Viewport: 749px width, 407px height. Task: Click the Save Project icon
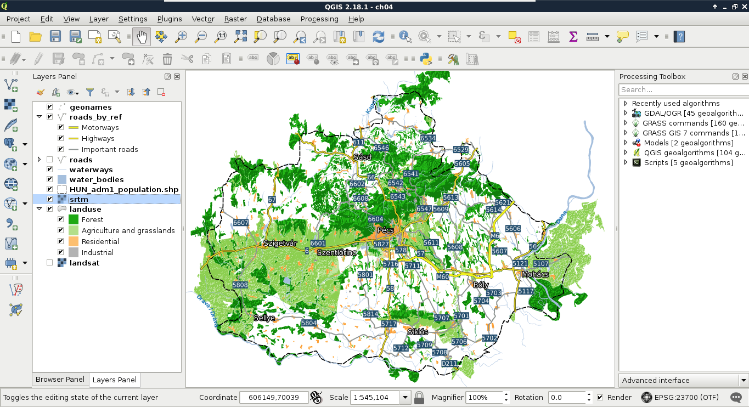55,37
